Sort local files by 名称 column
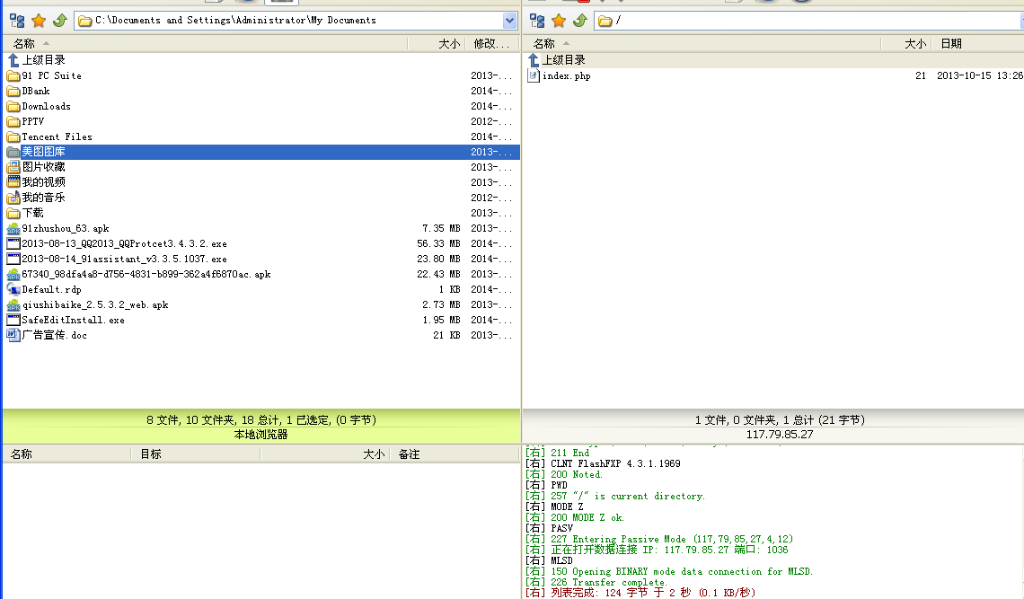The image size is (1024, 599). 24,44
